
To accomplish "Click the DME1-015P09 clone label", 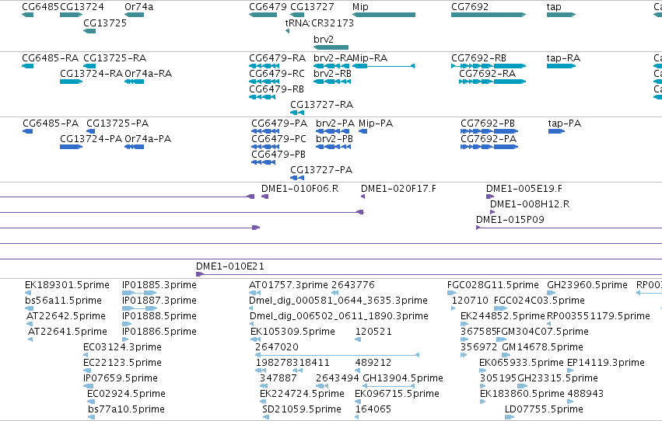I will click(x=510, y=220).
